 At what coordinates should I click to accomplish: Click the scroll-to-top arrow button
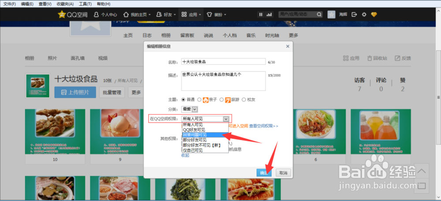pos(422,171)
